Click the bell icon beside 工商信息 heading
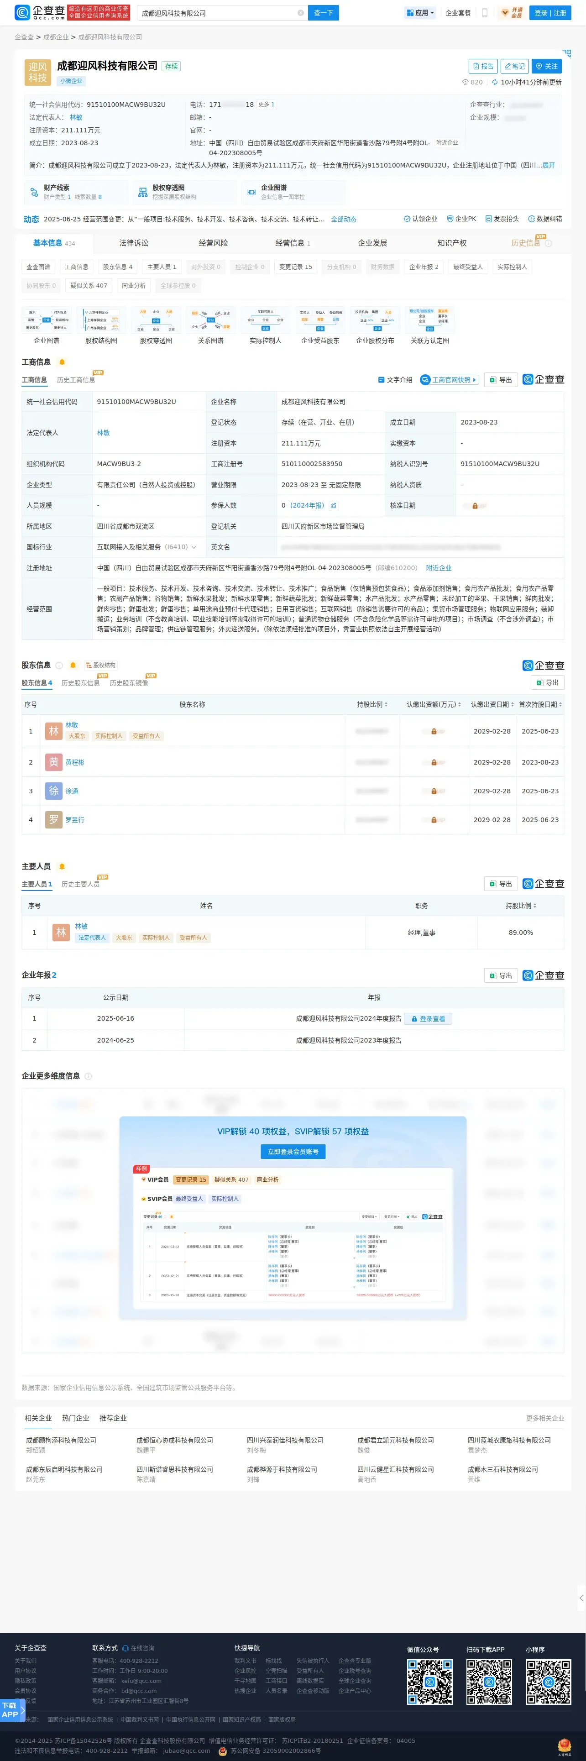This screenshot has height=1761, width=586. coord(62,362)
